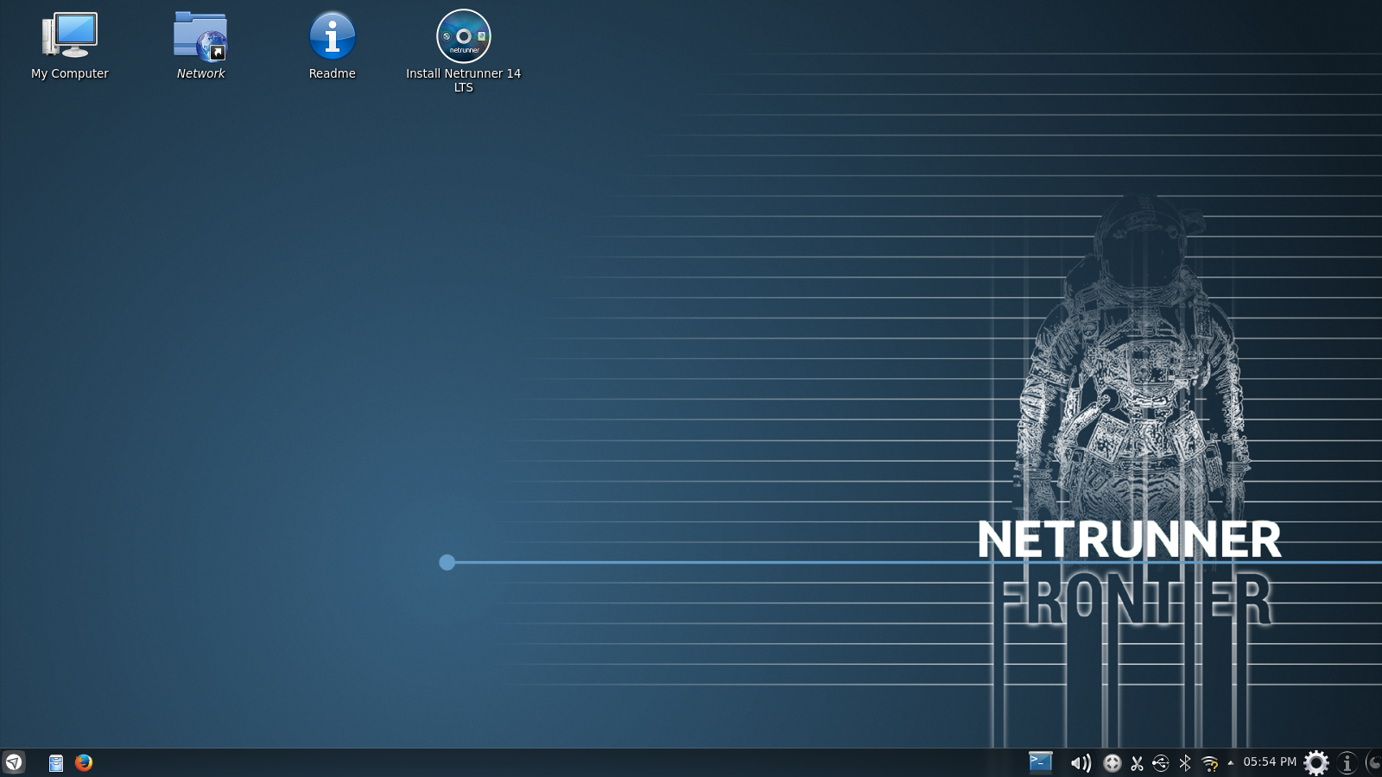The image size is (1382, 777).
Task: Open the My Computer desktop icon
Action: click(x=69, y=39)
